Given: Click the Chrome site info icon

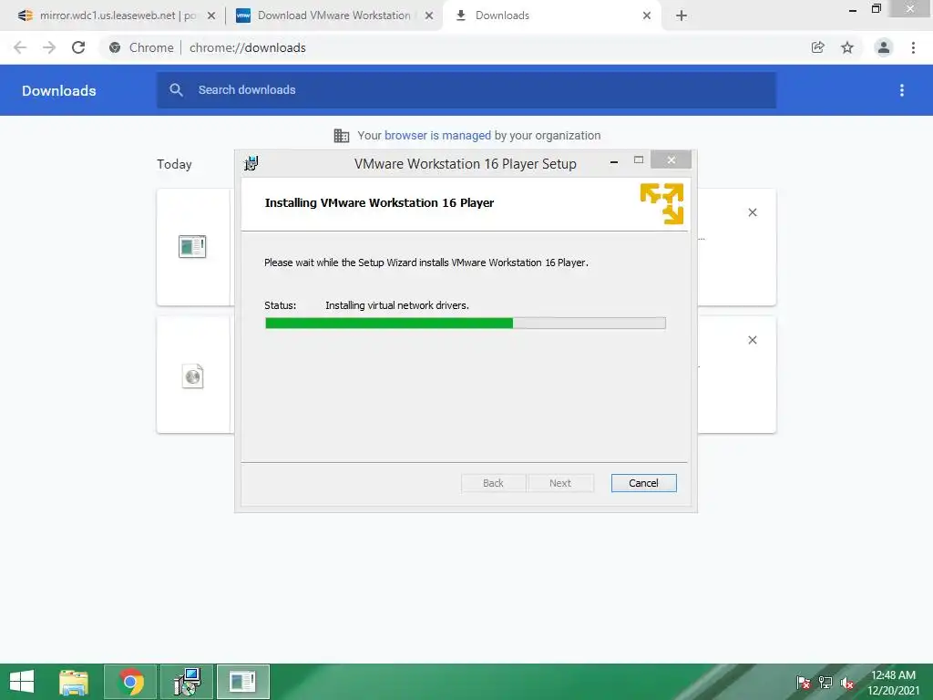Looking at the screenshot, I should pyautogui.click(x=116, y=47).
